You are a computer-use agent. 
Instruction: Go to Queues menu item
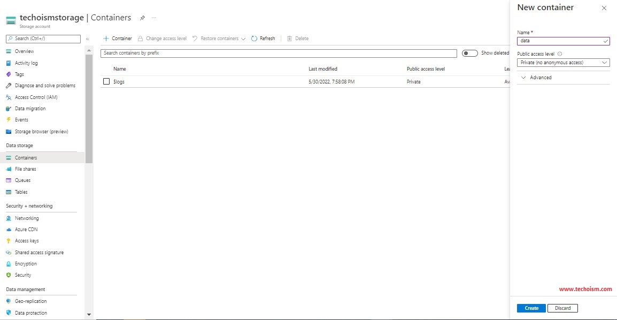[x=23, y=181]
